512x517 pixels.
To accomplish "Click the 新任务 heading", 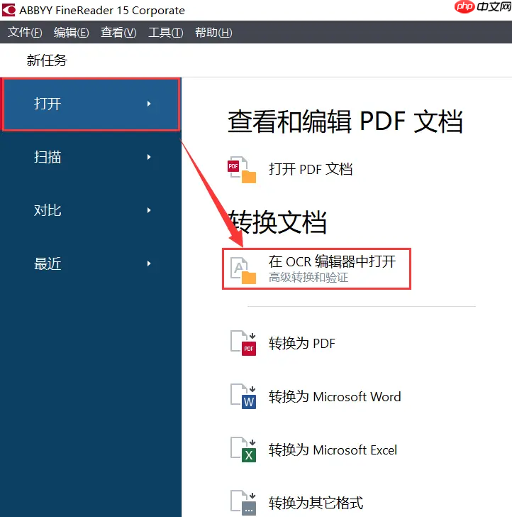I will 47,60.
